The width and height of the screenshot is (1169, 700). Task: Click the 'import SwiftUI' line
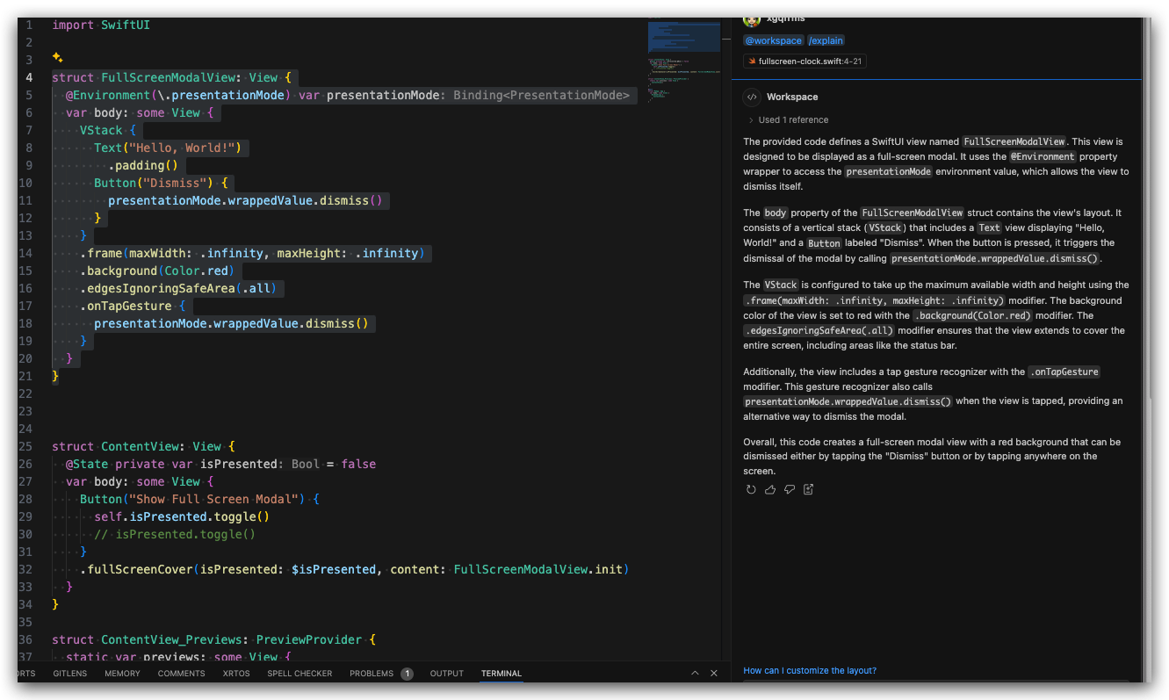101,25
